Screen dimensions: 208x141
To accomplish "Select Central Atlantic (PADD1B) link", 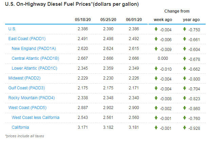I will pyautogui.click(x=35, y=58).
